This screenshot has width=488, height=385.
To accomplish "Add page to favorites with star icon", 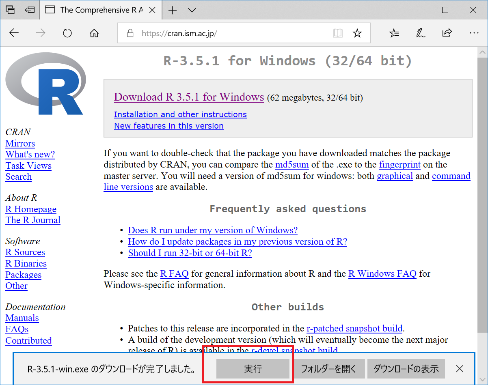I will (357, 33).
